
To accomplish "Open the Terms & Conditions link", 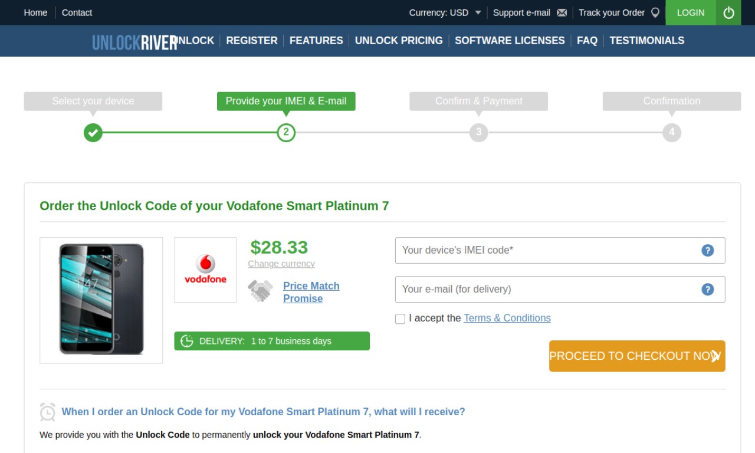I will coord(507,318).
